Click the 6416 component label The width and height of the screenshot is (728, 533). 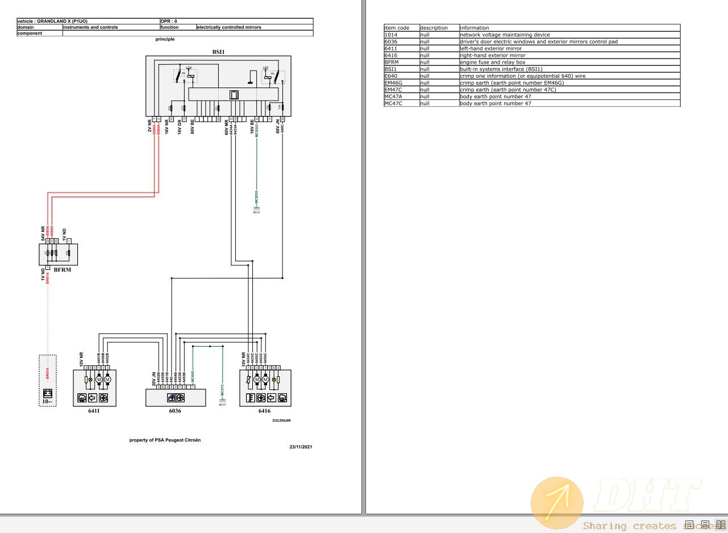click(264, 411)
